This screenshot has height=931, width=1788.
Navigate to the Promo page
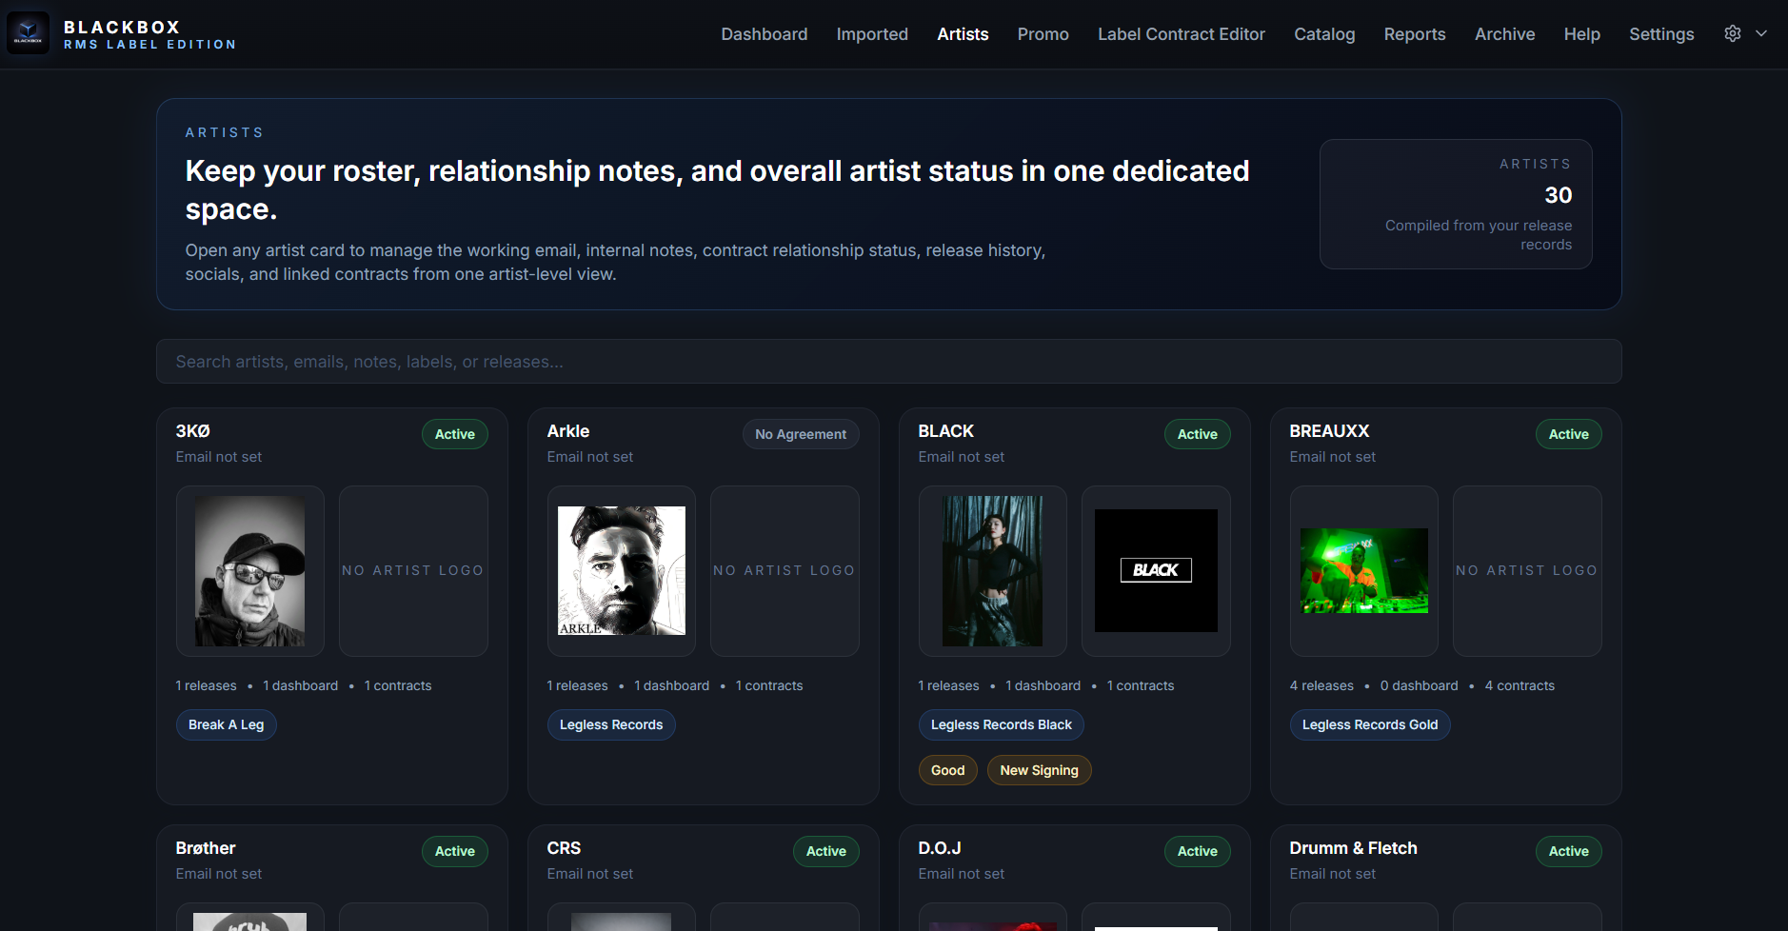pos(1043,33)
